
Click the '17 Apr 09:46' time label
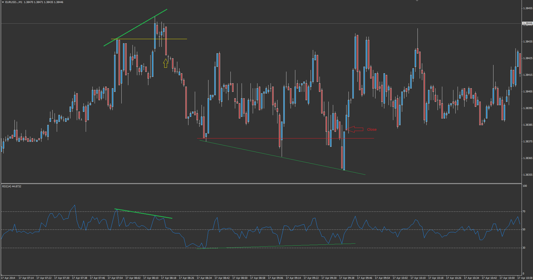[365, 278]
